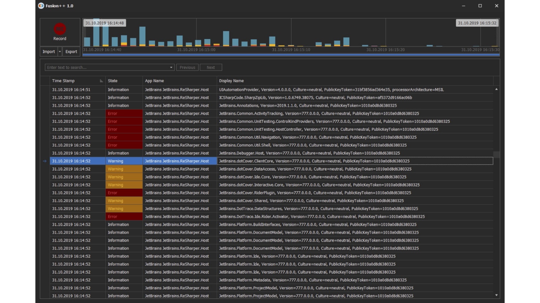Select the JetBrains.Annotations log entry
The image size is (540, 303).
(x=271, y=106)
